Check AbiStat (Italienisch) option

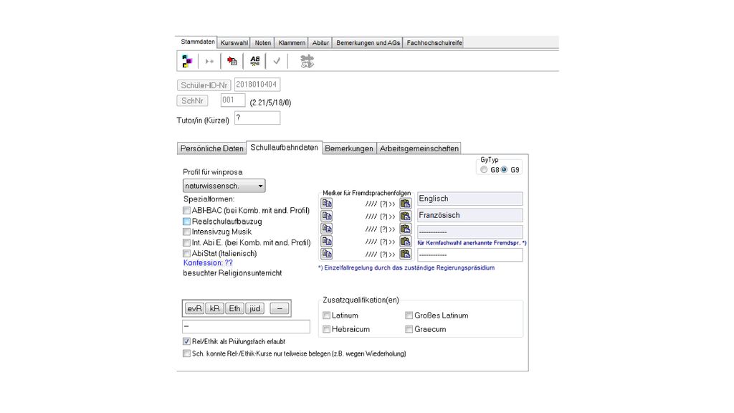(186, 253)
